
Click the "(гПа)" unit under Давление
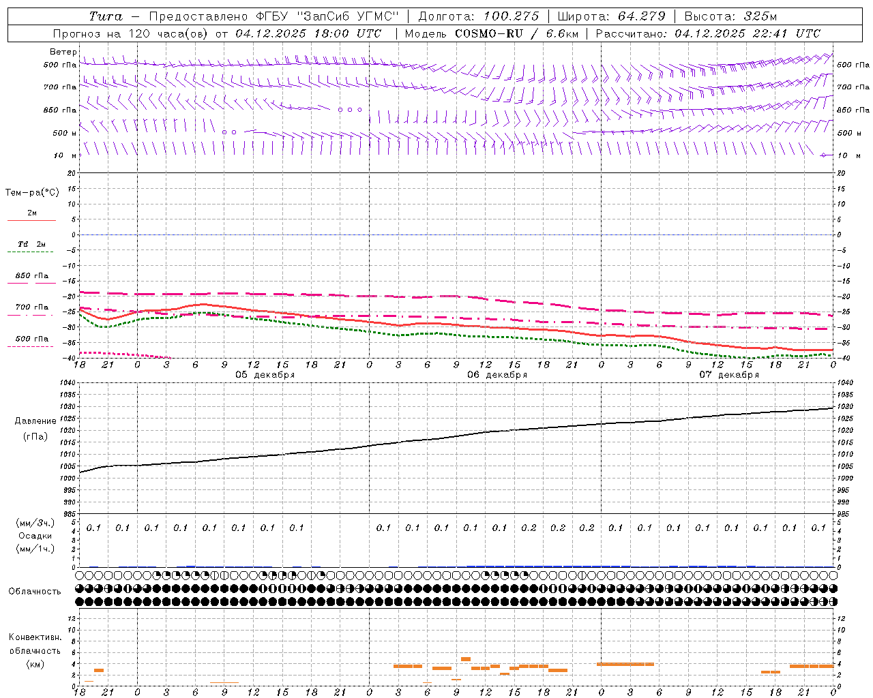(x=35, y=436)
